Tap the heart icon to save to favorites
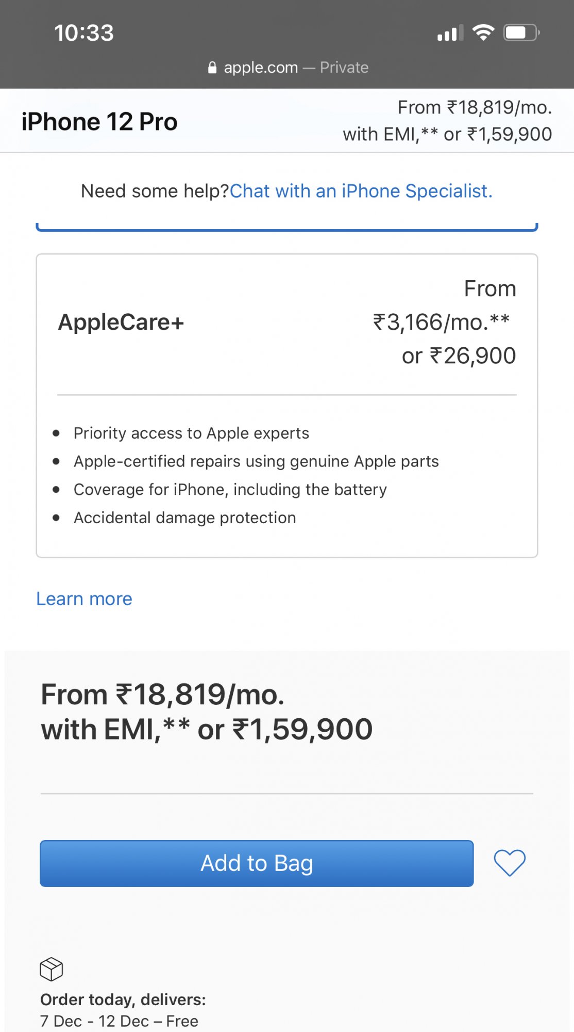The width and height of the screenshot is (574, 1032). 509,863
